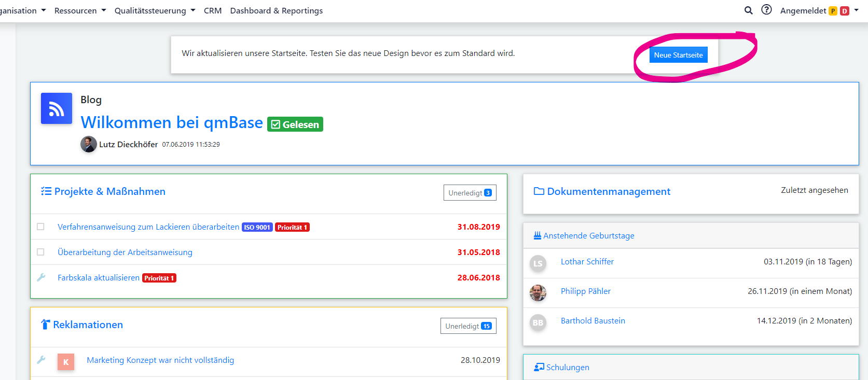Click birthday date 14.12.2019 (in 2 Monaten)
868x380 pixels.
coord(805,320)
